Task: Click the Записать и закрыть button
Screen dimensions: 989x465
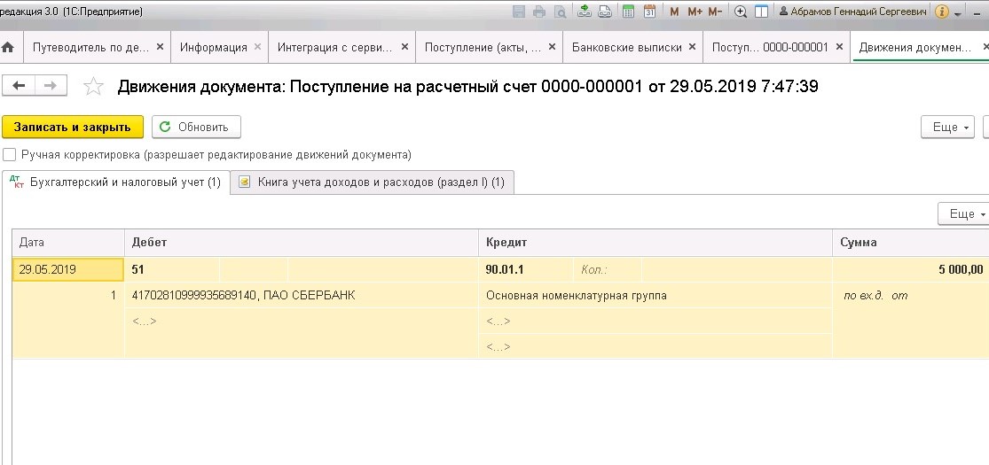Action: [x=72, y=128]
